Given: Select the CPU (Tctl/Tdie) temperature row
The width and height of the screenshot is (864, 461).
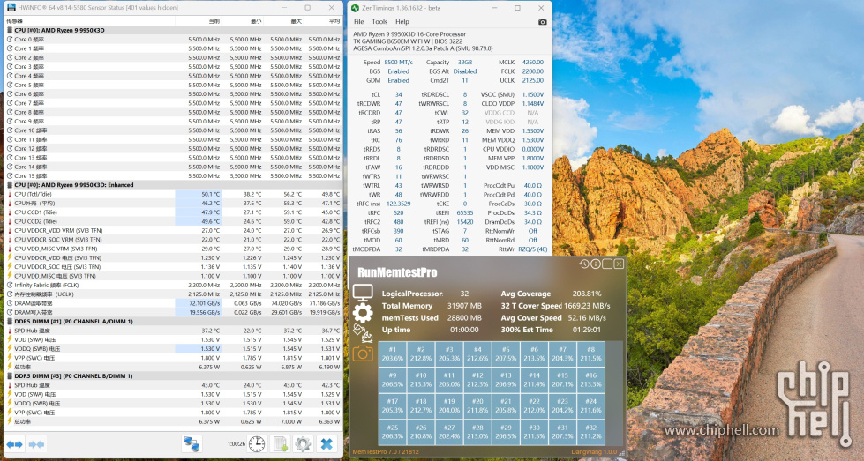Looking at the screenshot, I should (x=173, y=194).
